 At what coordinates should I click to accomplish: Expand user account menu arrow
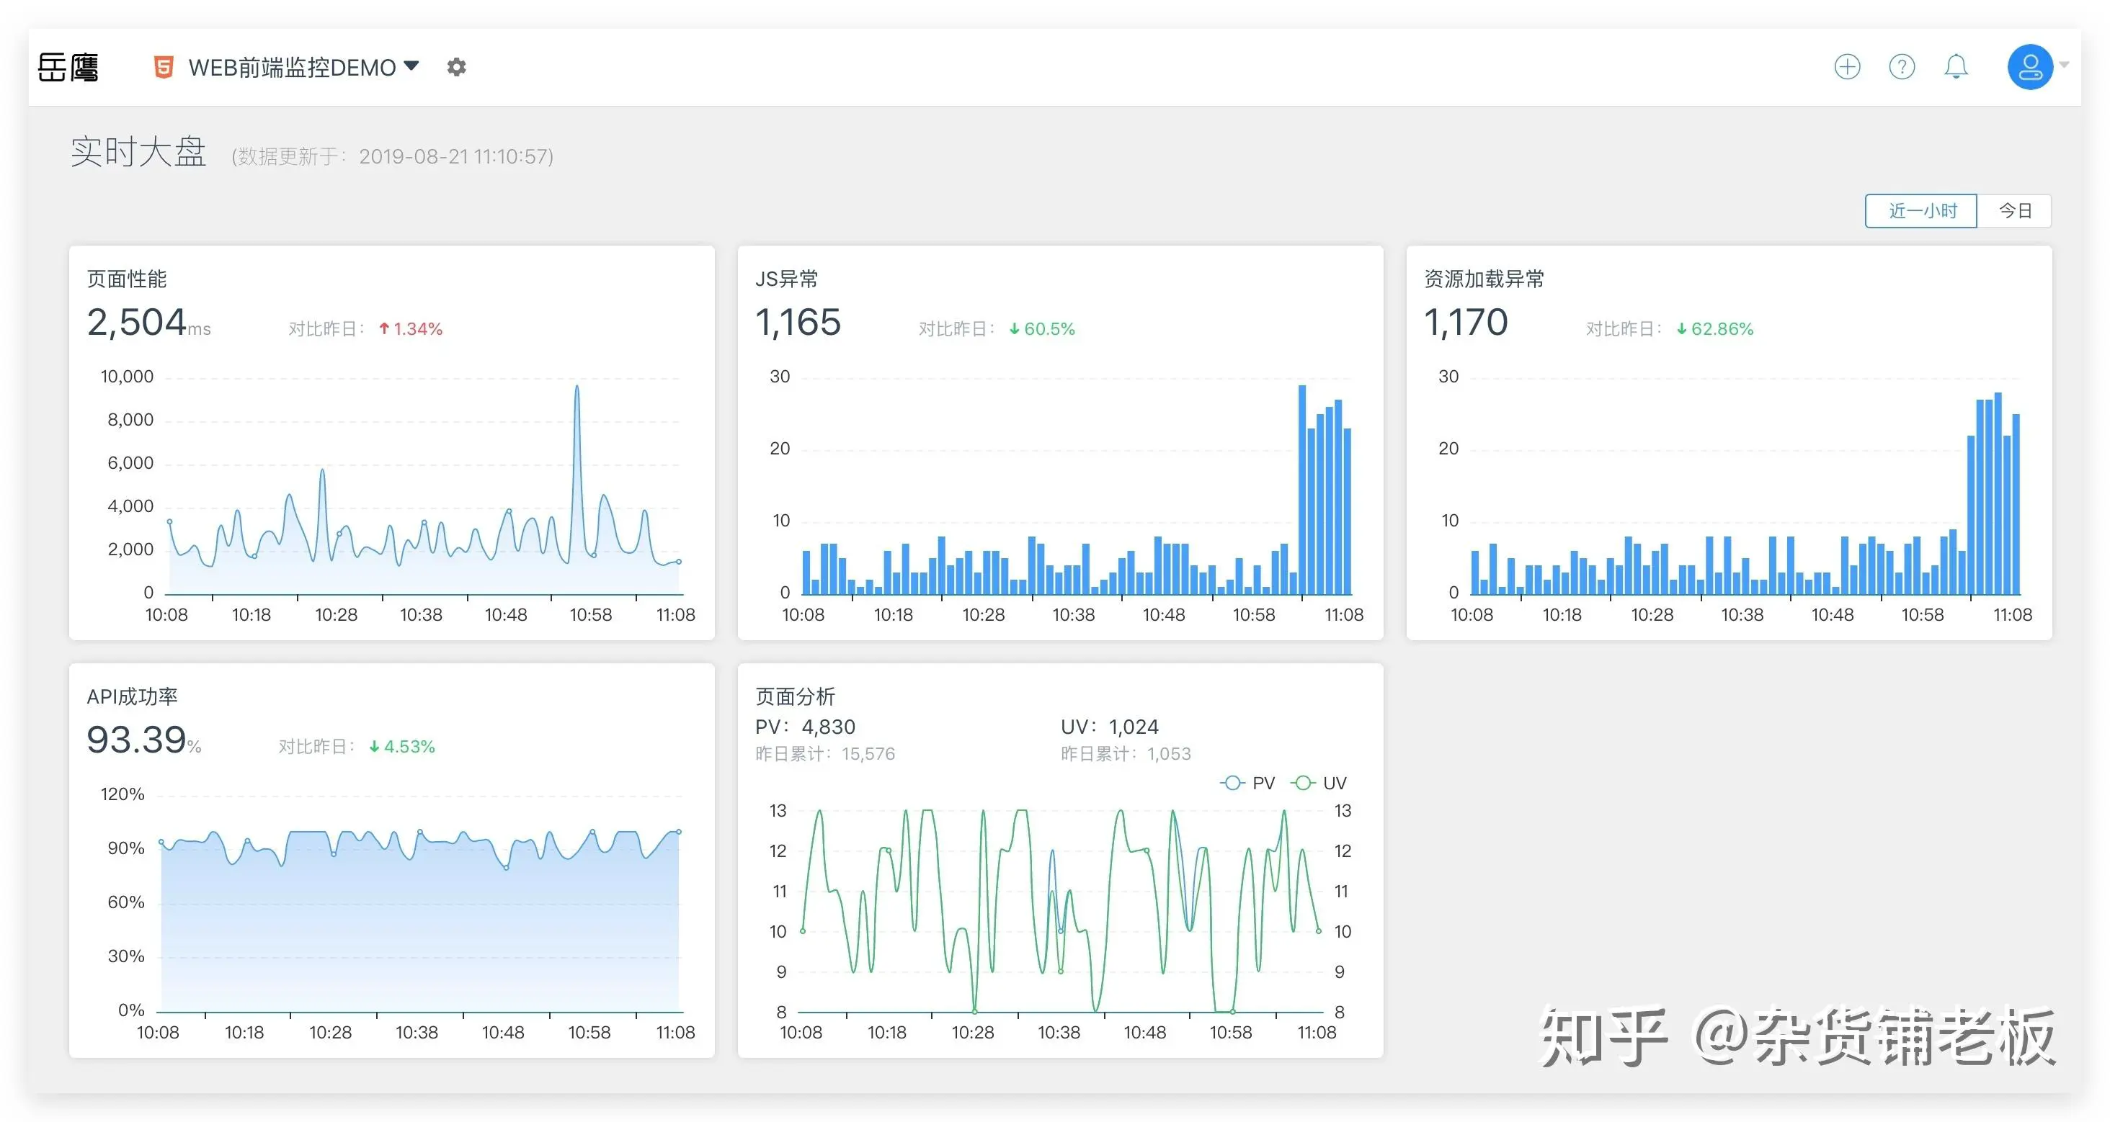coord(2064,65)
